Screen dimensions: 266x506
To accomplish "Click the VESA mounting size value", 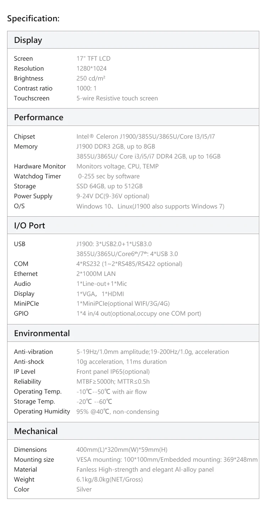I will 167,460.
